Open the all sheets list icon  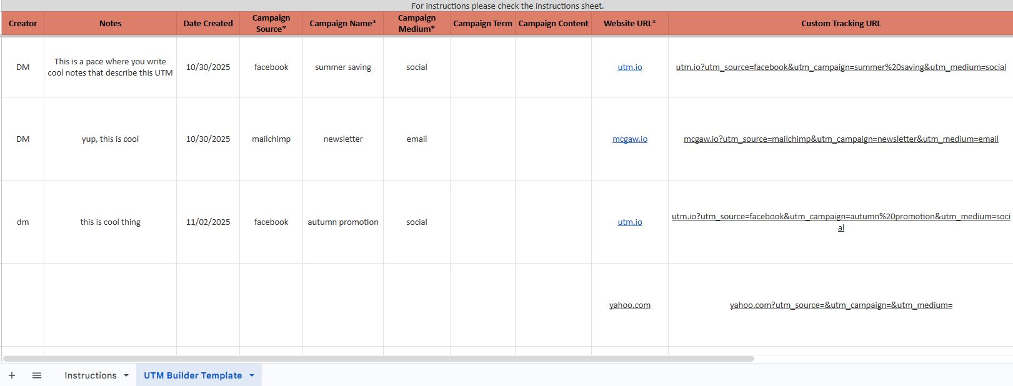(37, 375)
